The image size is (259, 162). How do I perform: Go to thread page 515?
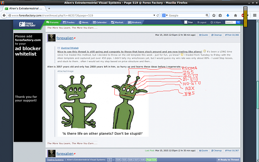pyautogui.click(x=124, y=160)
